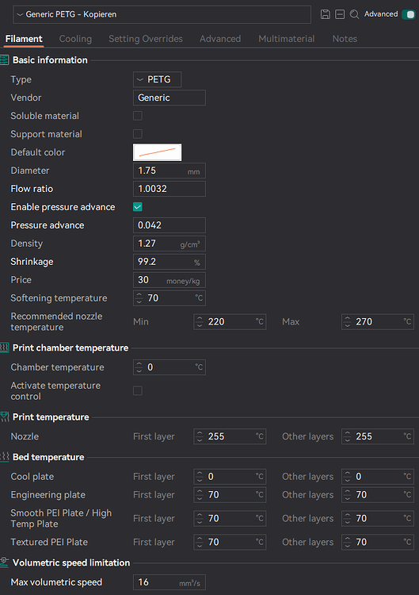Click Smooth PEI Plate First layer field
The height and width of the screenshot is (595, 419).
coord(230,518)
